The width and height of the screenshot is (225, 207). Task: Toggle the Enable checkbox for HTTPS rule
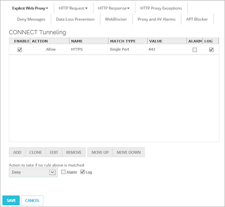[20, 50]
